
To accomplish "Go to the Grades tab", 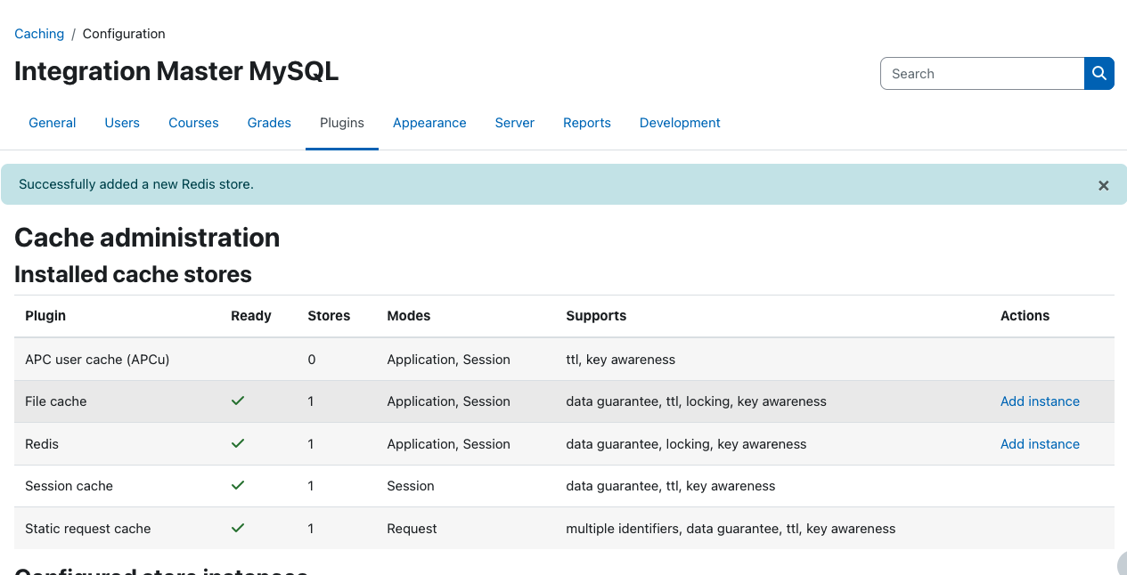I will click(x=269, y=123).
